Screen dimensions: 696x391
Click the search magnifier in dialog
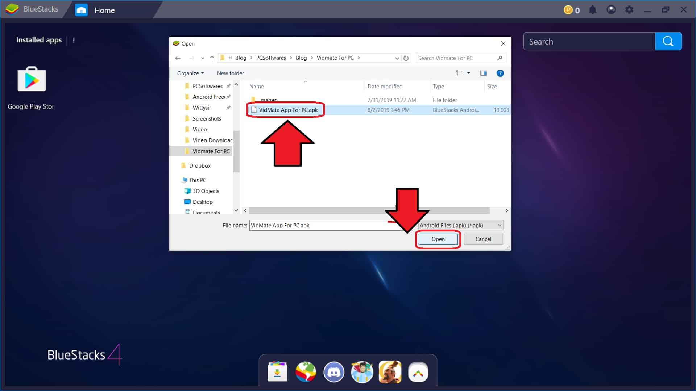coord(500,58)
